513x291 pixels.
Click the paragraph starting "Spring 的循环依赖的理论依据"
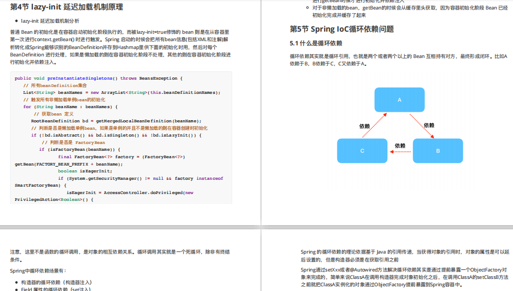[405, 256]
